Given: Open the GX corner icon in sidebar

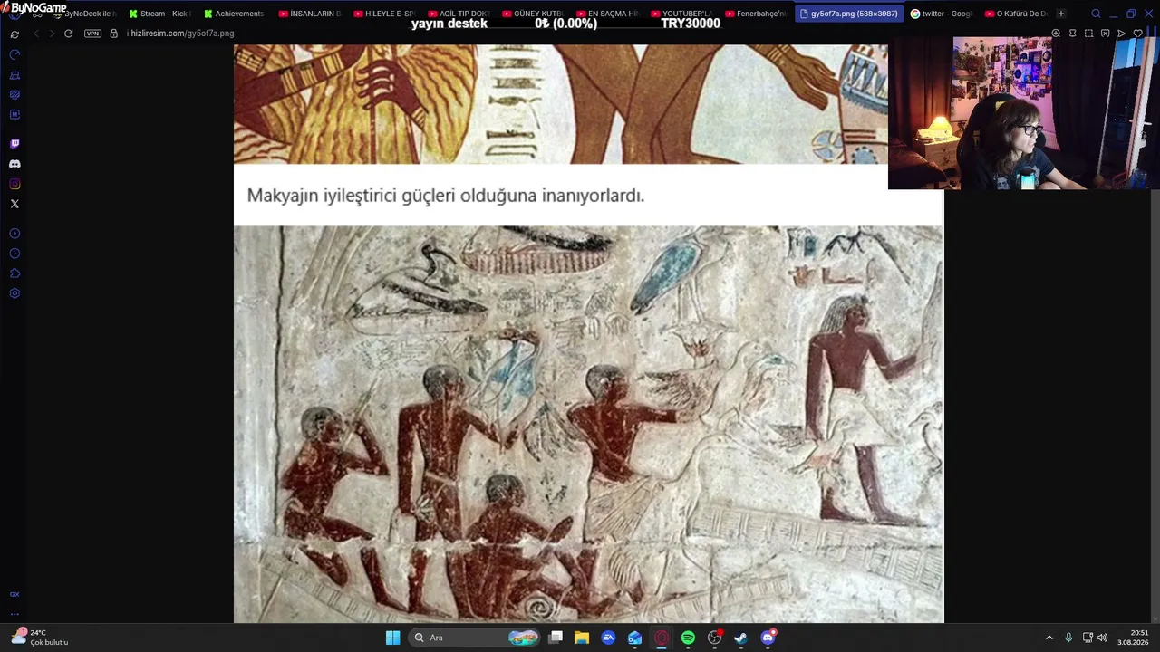Looking at the screenshot, I should 14,594.
